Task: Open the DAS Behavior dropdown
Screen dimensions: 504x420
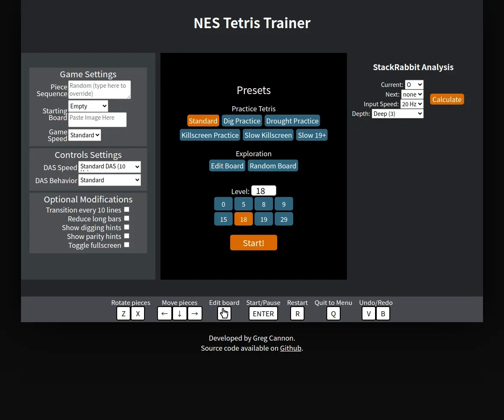Action: pyautogui.click(x=110, y=180)
